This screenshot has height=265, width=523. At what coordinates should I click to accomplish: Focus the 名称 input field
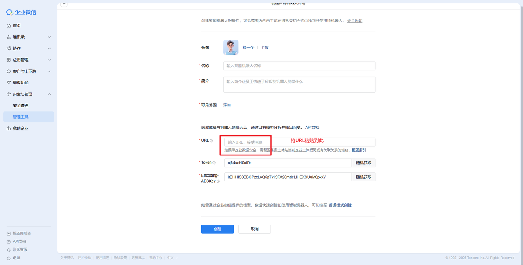(x=299, y=66)
